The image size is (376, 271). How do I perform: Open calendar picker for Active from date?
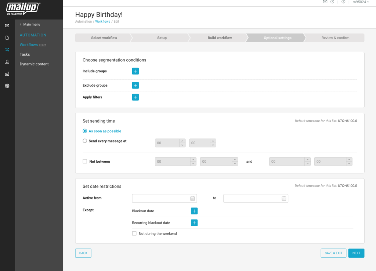(x=192, y=198)
